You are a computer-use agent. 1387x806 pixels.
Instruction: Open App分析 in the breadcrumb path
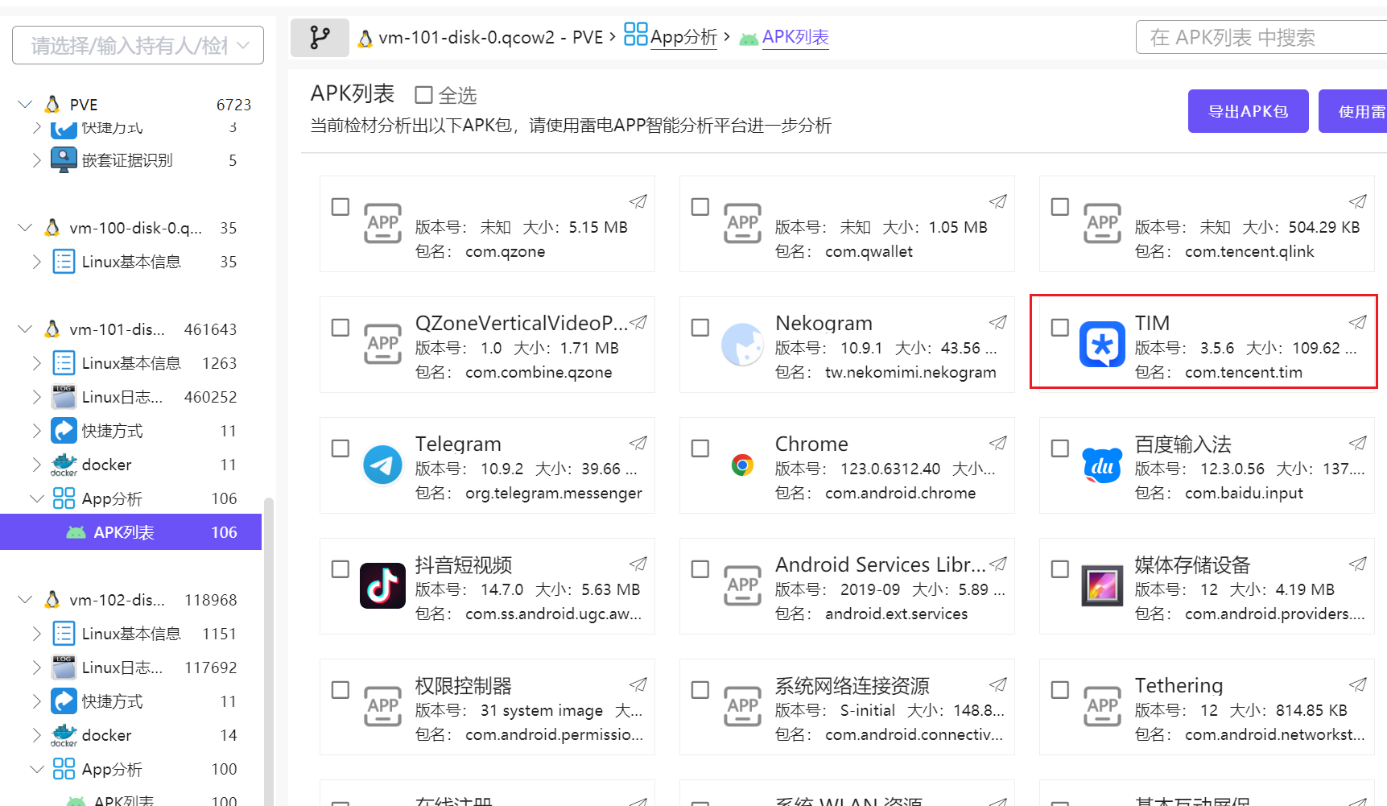point(683,38)
